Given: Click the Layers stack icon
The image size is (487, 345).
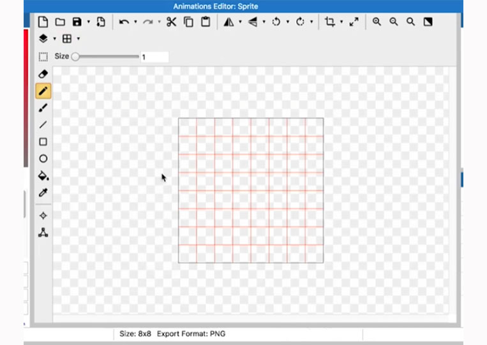Looking at the screenshot, I should pyautogui.click(x=43, y=39).
